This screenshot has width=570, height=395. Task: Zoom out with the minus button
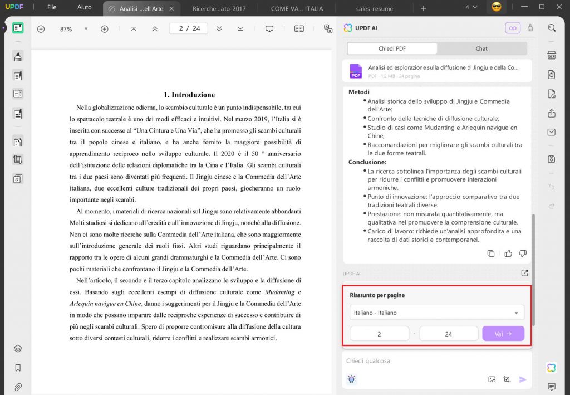pyautogui.click(x=41, y=29)
